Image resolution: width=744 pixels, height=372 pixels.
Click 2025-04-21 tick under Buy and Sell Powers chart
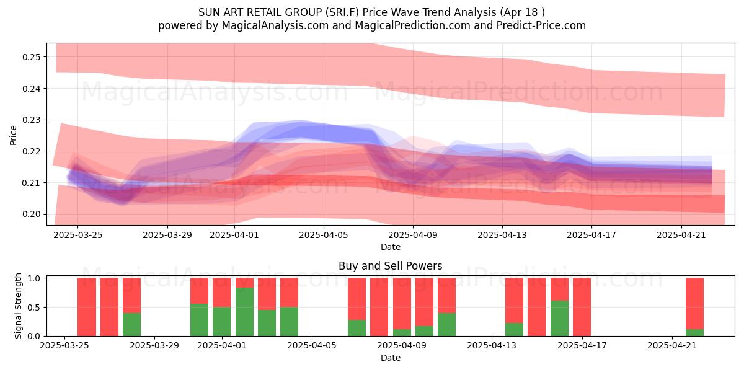point(671,346)
